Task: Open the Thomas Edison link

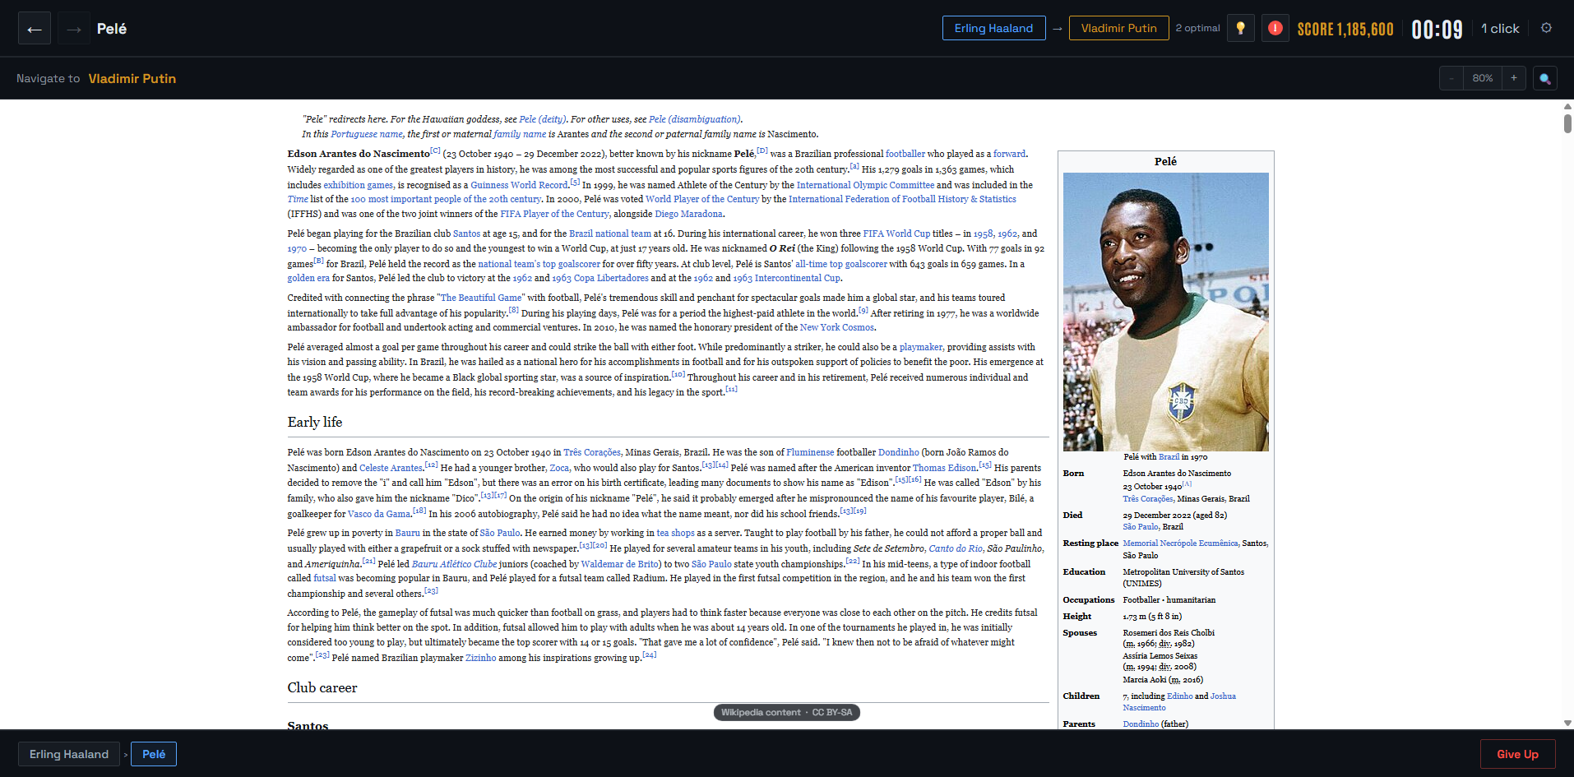Action: coord(944,468)
